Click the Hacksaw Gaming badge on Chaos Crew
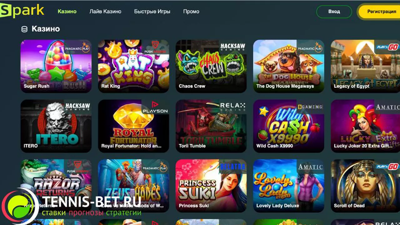 (x=233, y=47)
